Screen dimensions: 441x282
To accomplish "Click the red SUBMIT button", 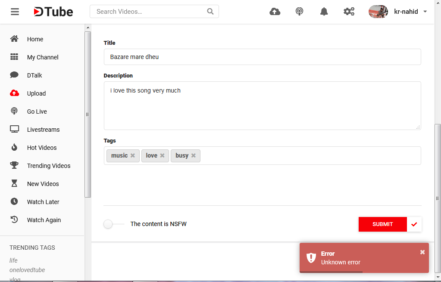I will click(382, 224).
